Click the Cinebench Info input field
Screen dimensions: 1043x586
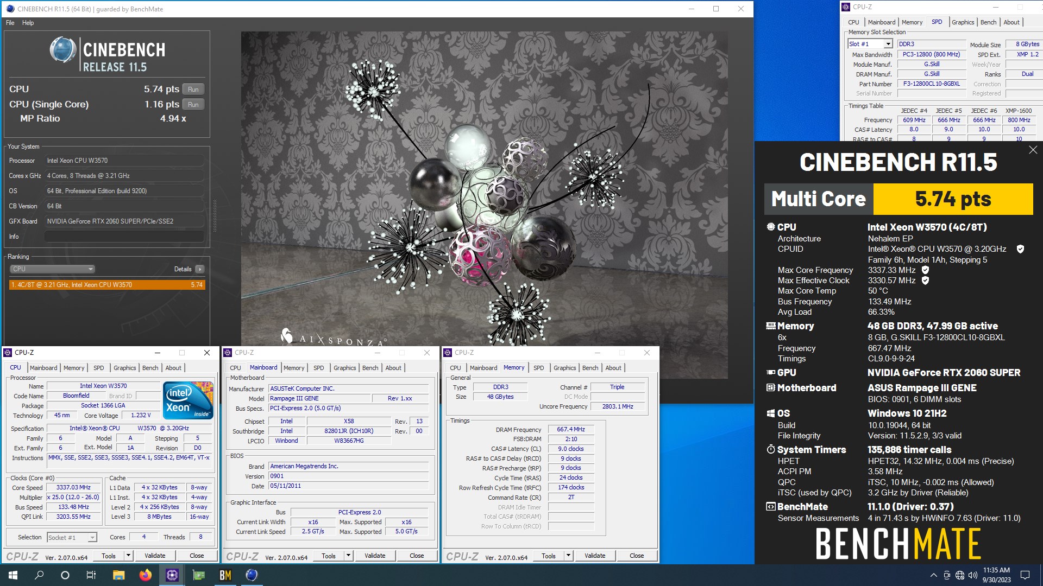pyautogui.click(x=124, y=237)
